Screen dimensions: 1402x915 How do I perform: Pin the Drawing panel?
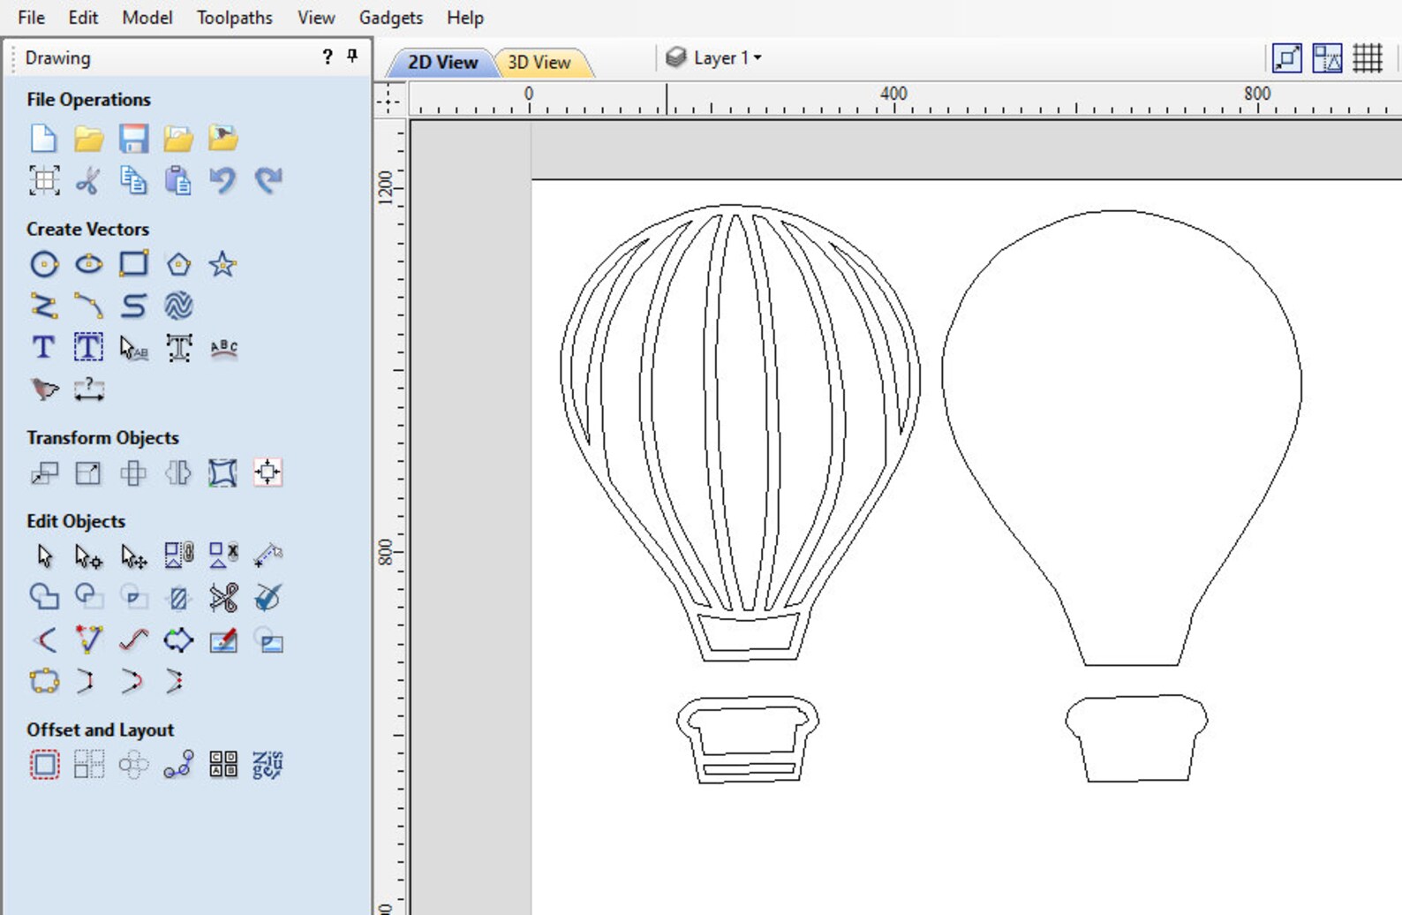click(x=352, y=57)
